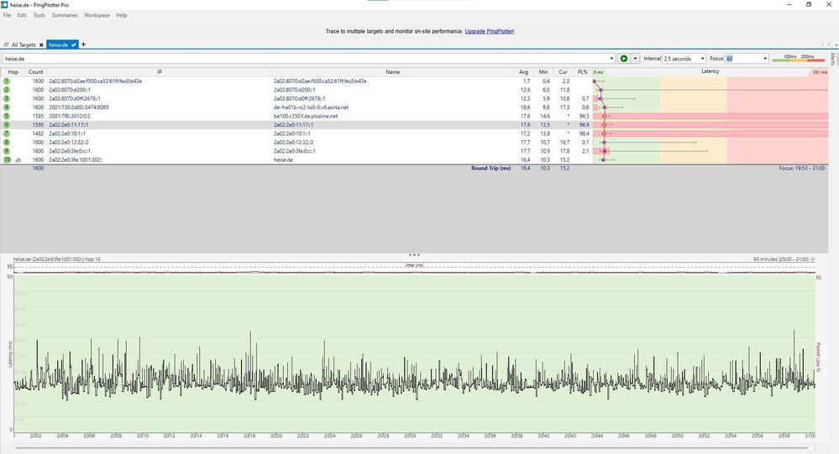Follow the Upgrade PingPlotter! link
Image resolution: width=839 pixels, height=454 pixels.
(x=489, y=31)
